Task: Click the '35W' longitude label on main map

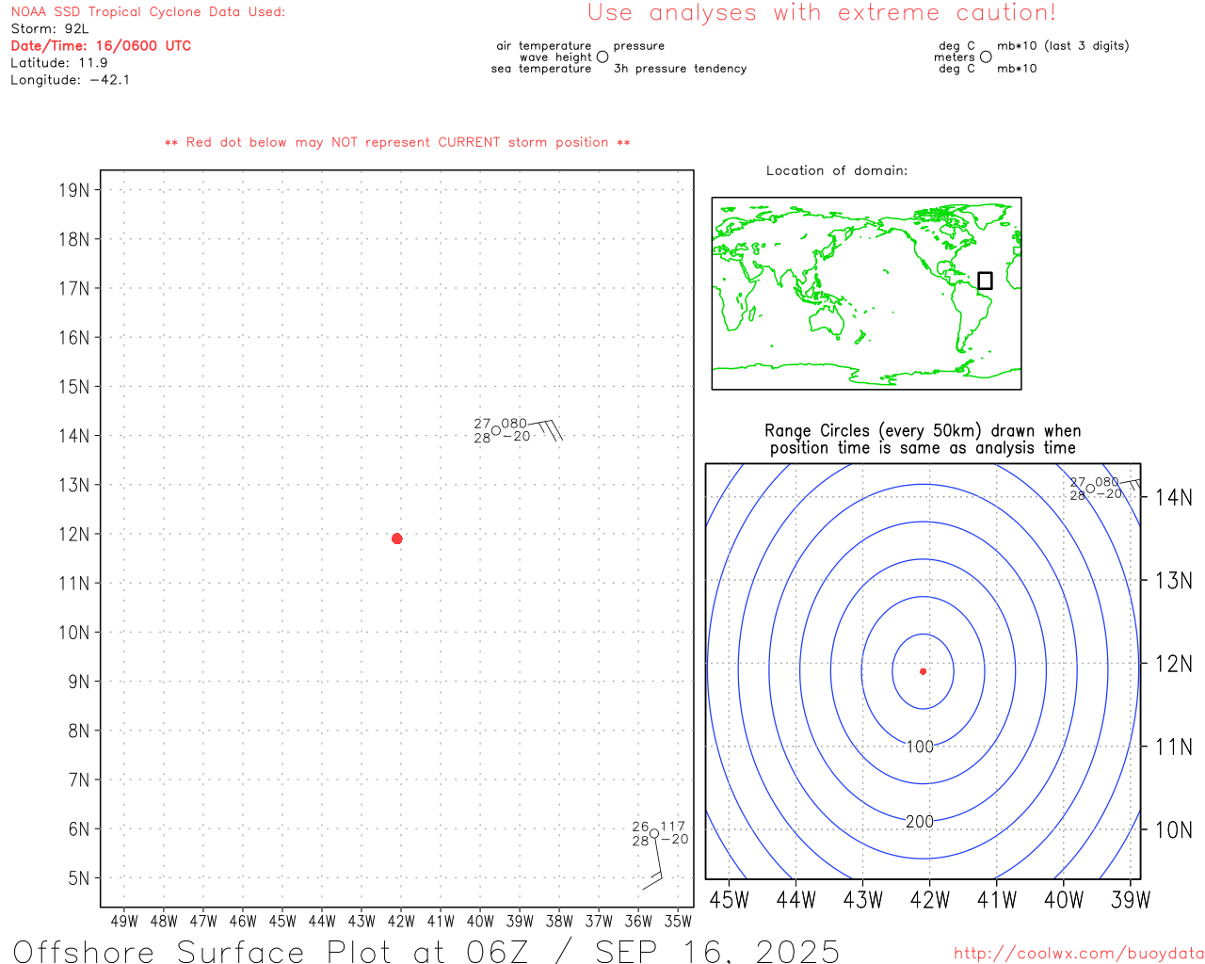Action: 678,922
